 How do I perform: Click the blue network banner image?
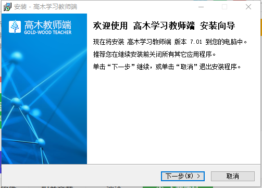[44, 89]
